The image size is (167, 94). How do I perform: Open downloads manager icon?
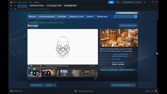pyautogui.click(x=76, y=91)
